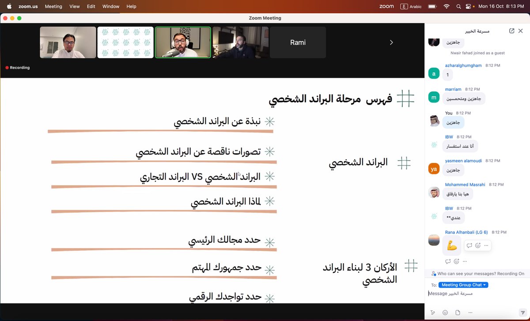Screen dimensions: 530x321
Task: Open text formatting options in the chat composer
Action: 432,312
